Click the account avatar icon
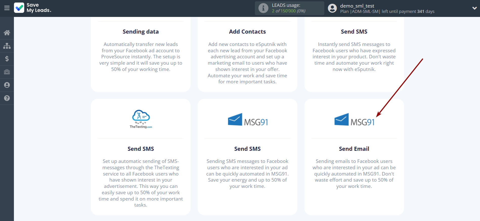This screenshot has height=221, width=480. click(x=332, y=8)
